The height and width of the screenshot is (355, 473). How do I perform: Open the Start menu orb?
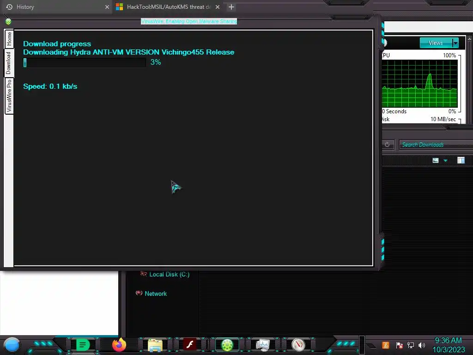pos(12,345)
